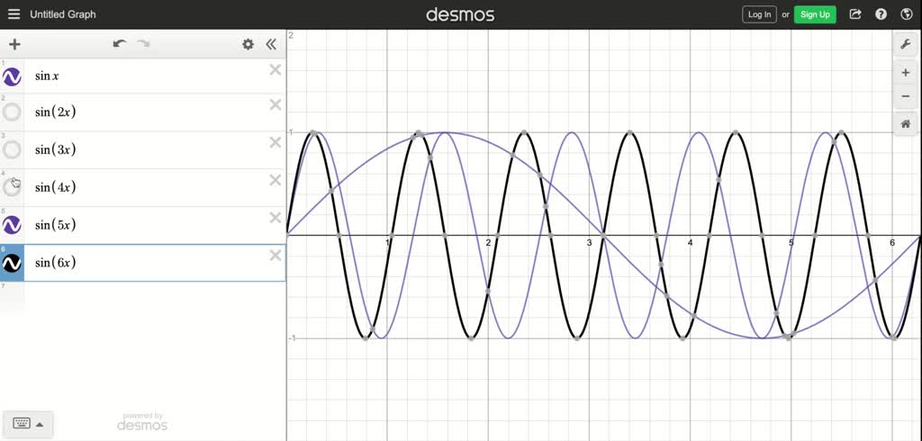Click the gray point at x equals pi
Viewport: 922px width, 441px height.
click(603, 235)
